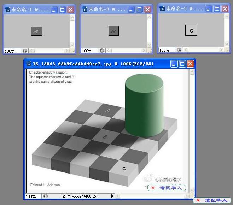Click scroll-right arrow in 未命名-3 window

point(221,49)
